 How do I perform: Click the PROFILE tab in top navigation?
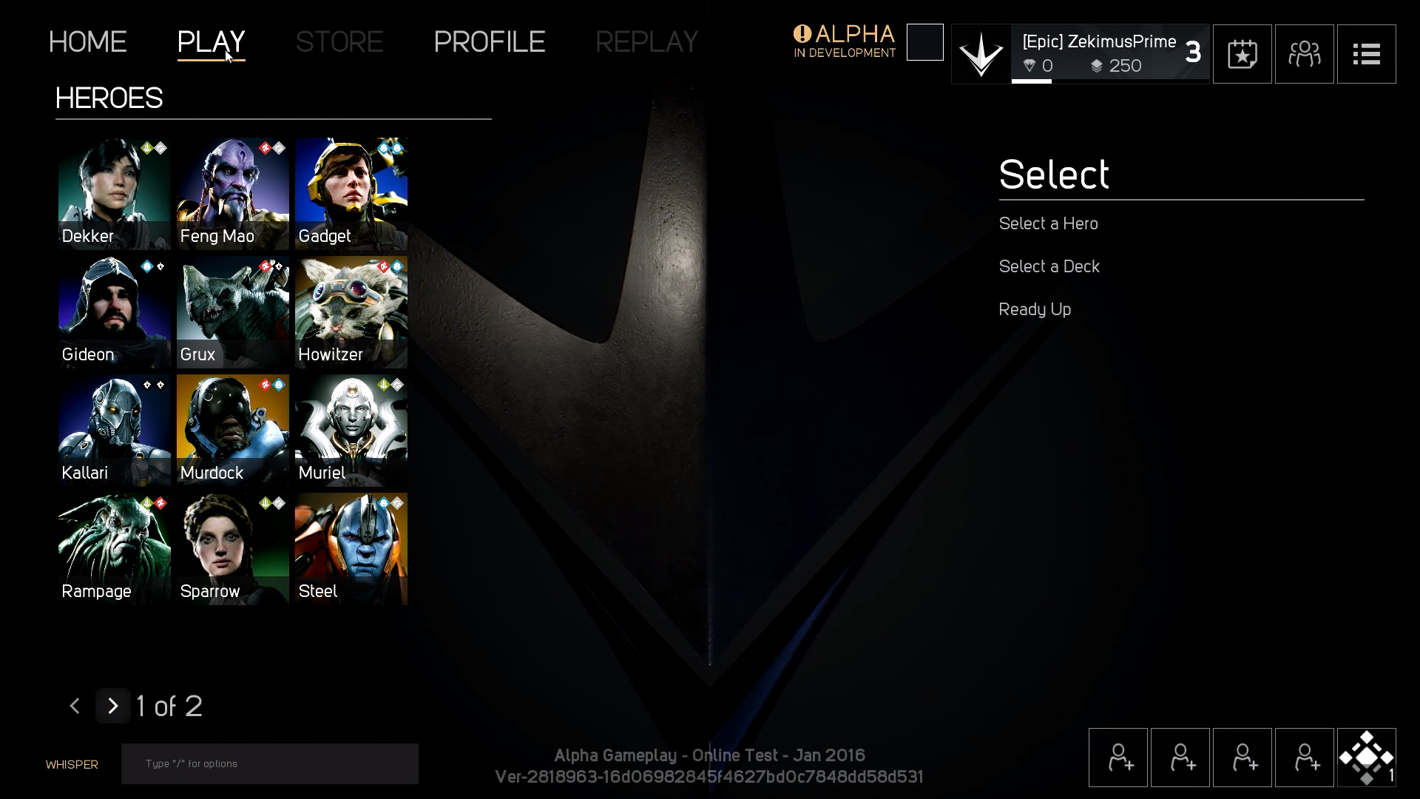tap(490, 40)
